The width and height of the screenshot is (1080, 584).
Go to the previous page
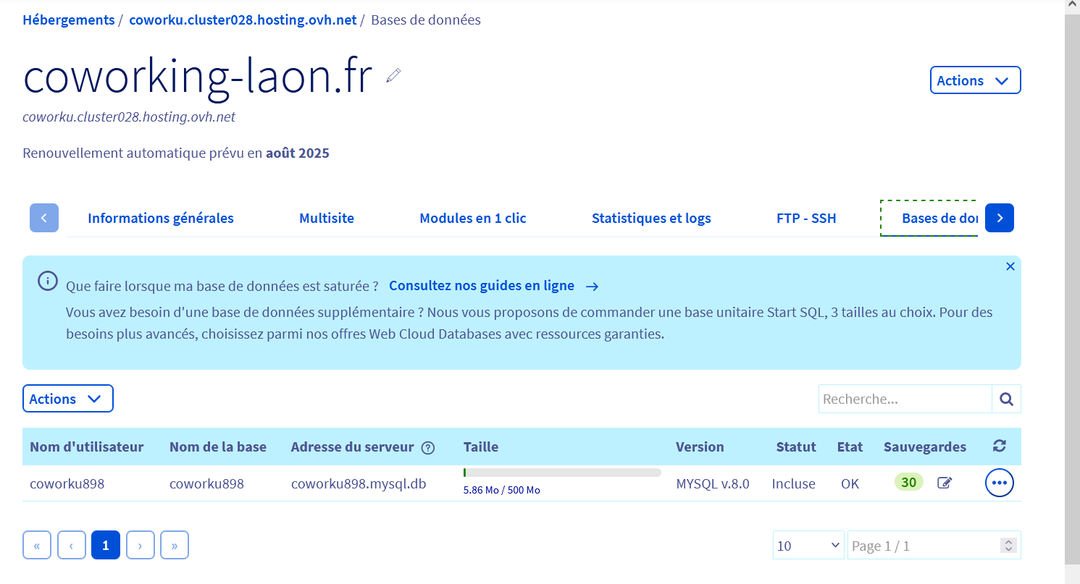click(72, 546)
